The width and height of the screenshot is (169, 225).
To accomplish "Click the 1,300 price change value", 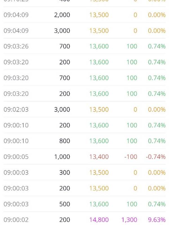I will [129, 220].
